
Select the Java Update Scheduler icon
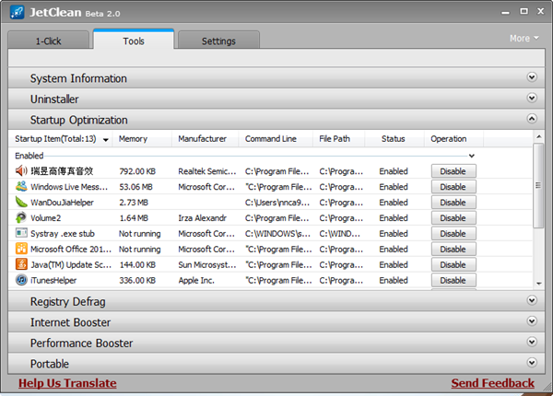pyautogui.click(x=21, y=264)
